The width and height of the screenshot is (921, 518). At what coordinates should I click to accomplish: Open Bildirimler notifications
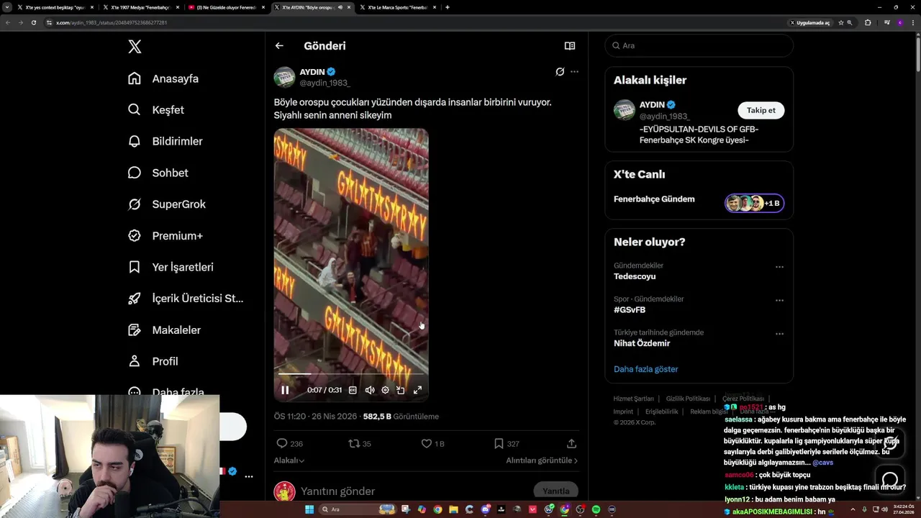click(165, 141)
